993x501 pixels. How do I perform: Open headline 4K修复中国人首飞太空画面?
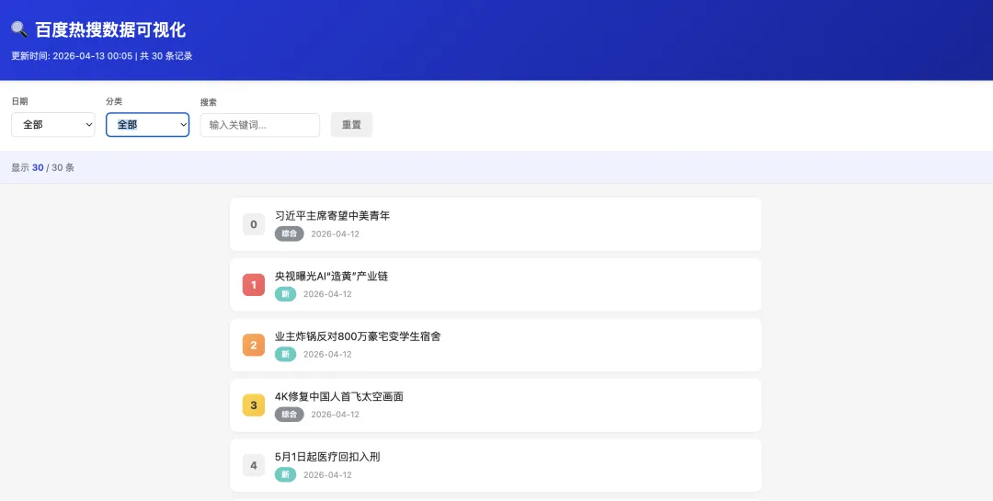(x=338, y=396)
